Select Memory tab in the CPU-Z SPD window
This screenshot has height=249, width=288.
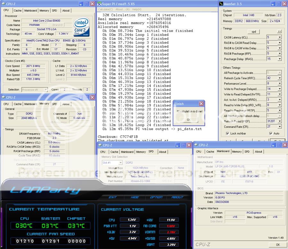(141, 152)
